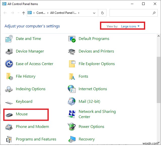Open the Date and Time calendar icon
This screenshot has height=146, width=161.
pyautogui.click(x=9, y=39)
